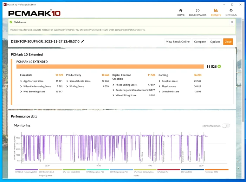Click the Compare button
This screenshot has height=182, width=246.
coord(200,42)
